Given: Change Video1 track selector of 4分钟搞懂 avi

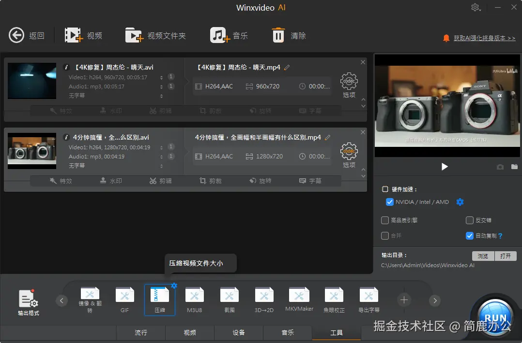Looking at the screenshot, I should (161, 147).
